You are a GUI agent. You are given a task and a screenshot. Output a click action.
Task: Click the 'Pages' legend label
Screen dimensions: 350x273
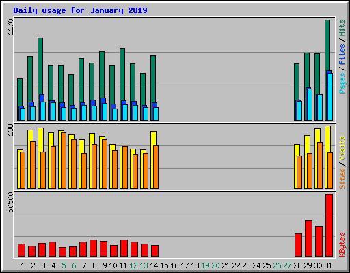342,83
